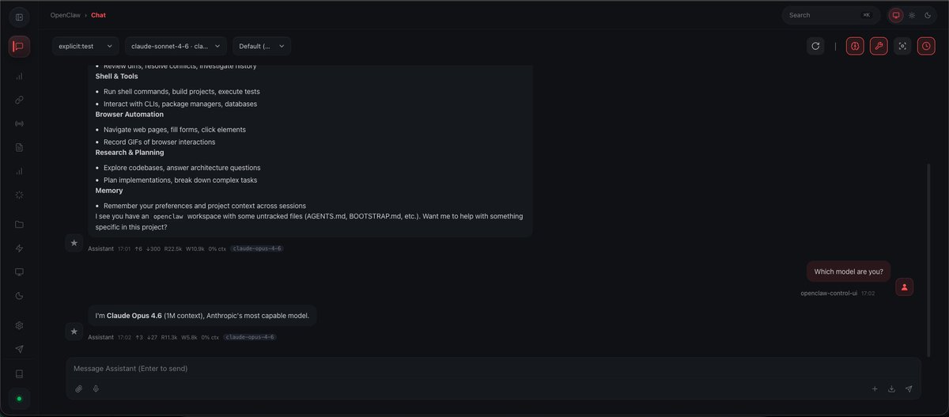This screenshot has width=949, height=417.
Task: Open settings gear in the sidebar
Action: point(19,325)
